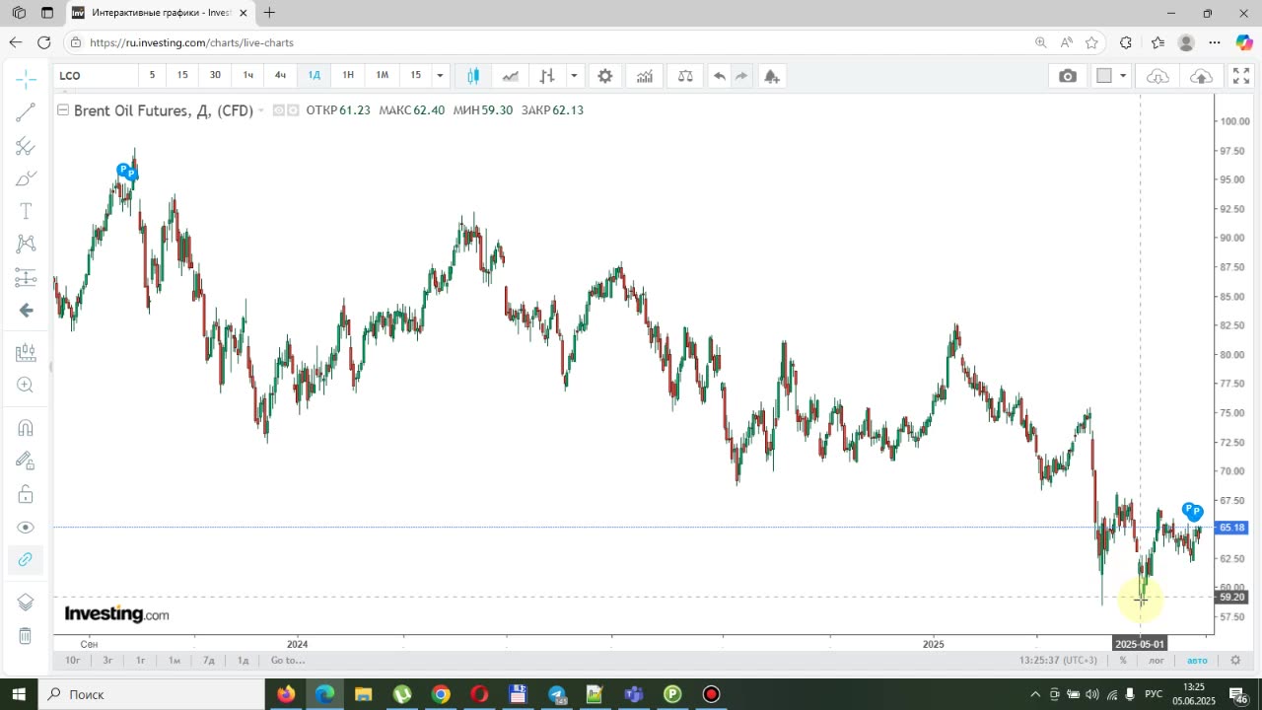Click the LCO symbol search field

coord(96,76)
